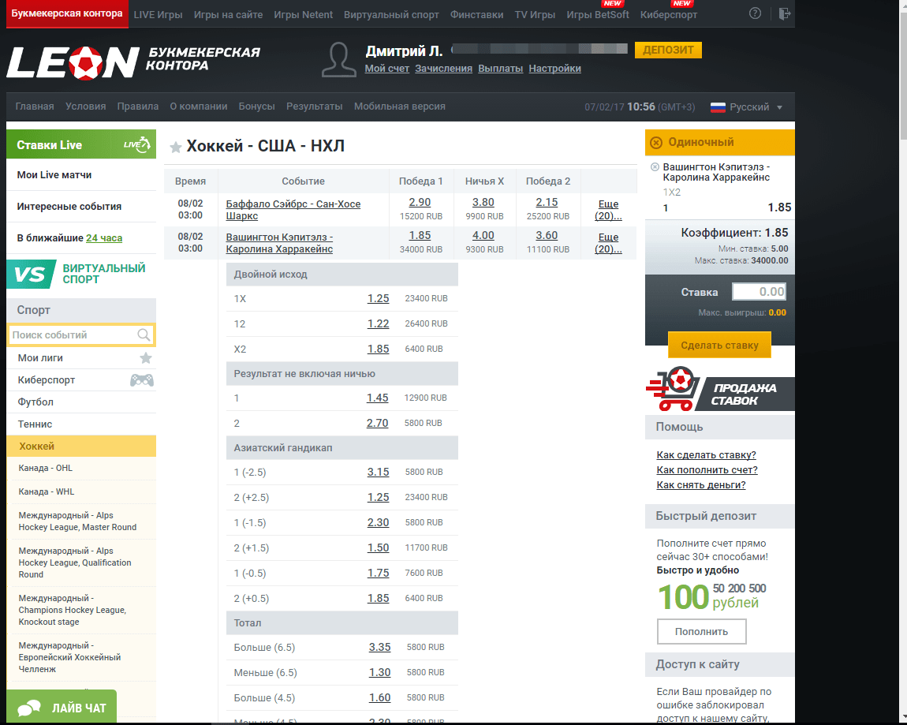This screenshot has width=907, height=725.
Task: Expand more markets for Баффало Сэйбрс match
Action: pos(608,210)
